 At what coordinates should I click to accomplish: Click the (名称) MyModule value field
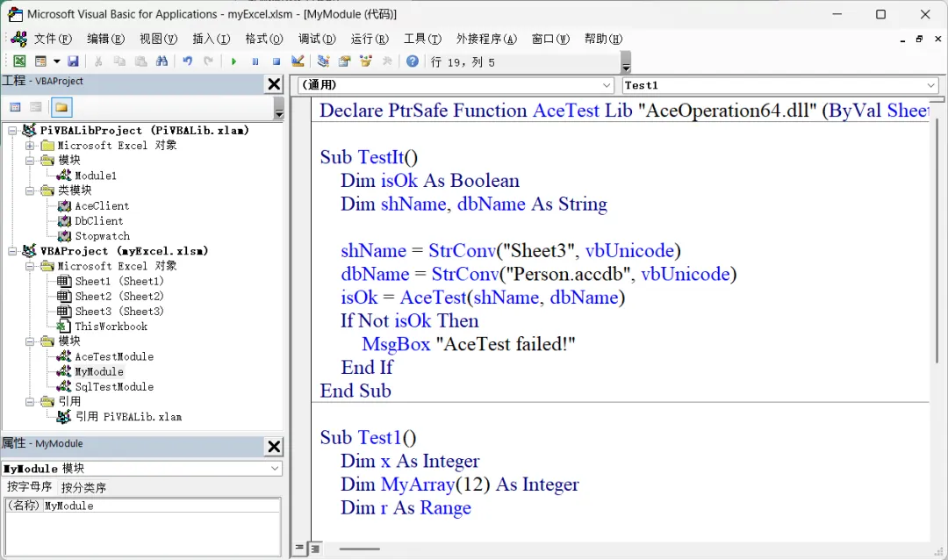pos(161,506)
